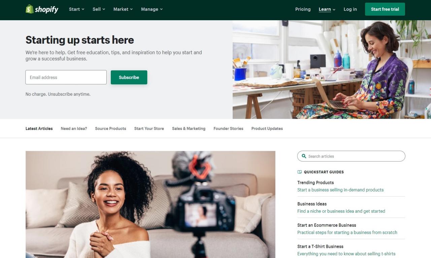Expand the Market menu
431x258 pixels.
tap(123, 9)
